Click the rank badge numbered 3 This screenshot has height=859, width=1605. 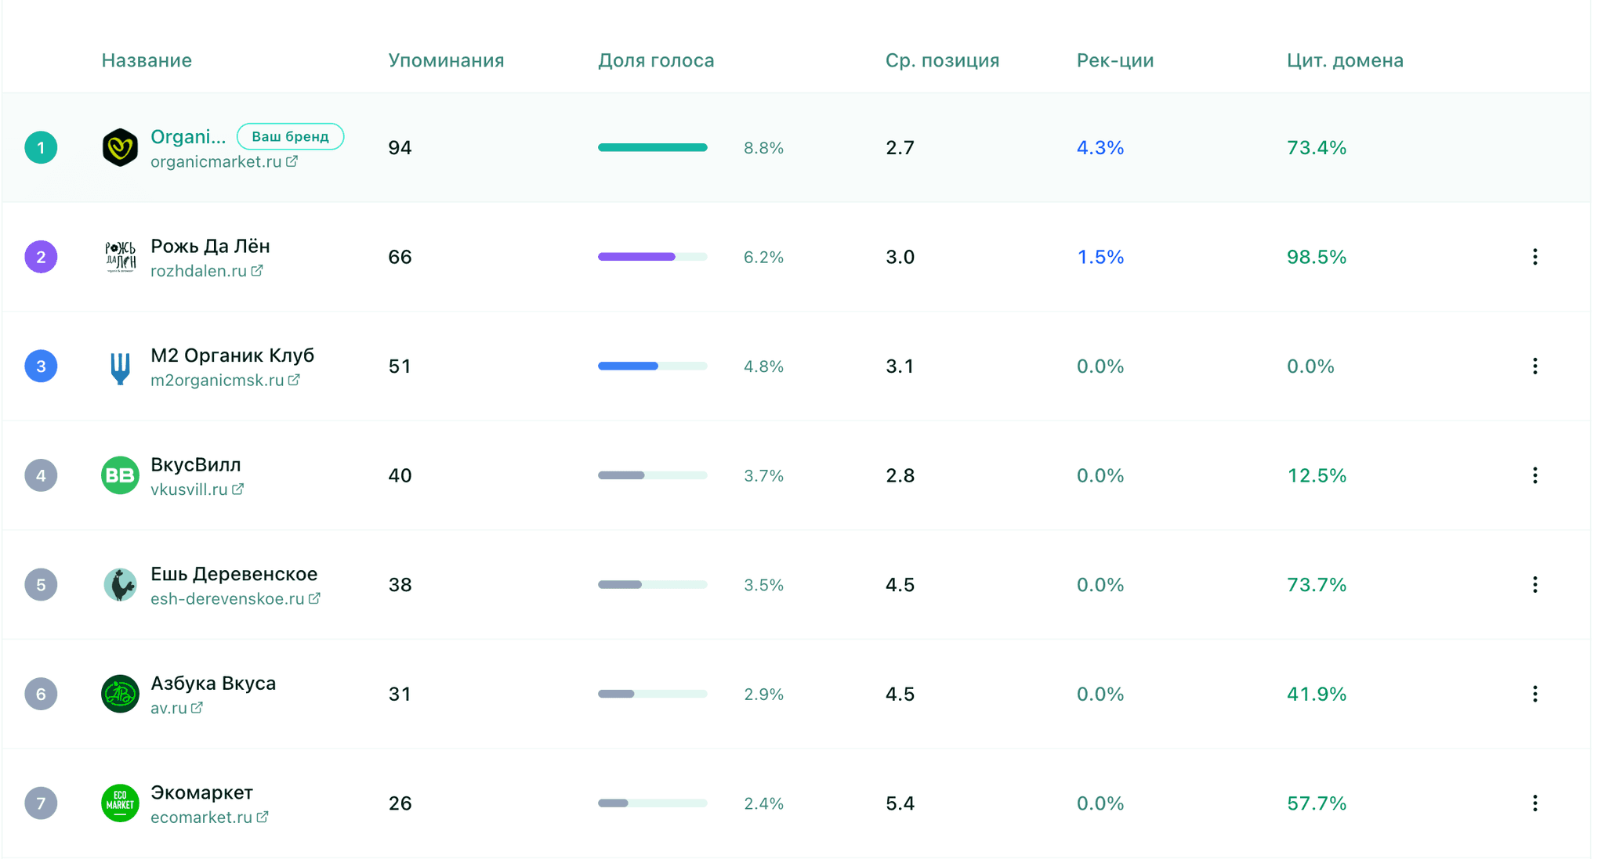[41, 366]
